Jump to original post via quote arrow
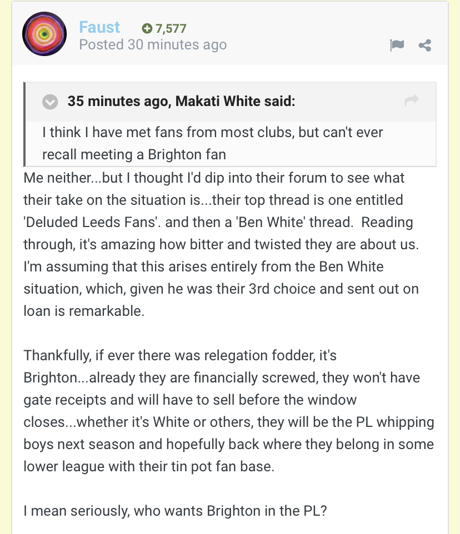The width and height of the screenshot is (460, 534). [x=412, y=101]
